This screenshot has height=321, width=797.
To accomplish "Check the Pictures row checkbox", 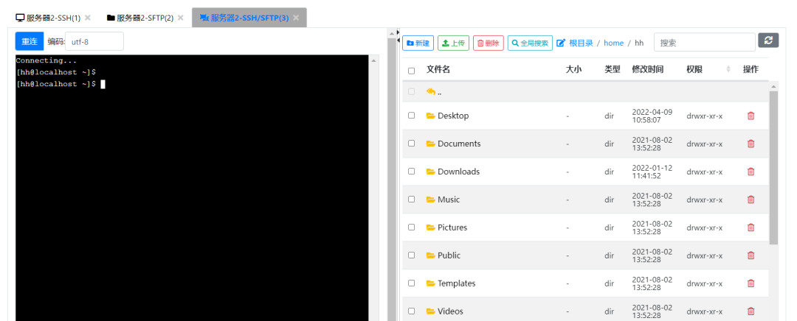I will coord(411,227).
